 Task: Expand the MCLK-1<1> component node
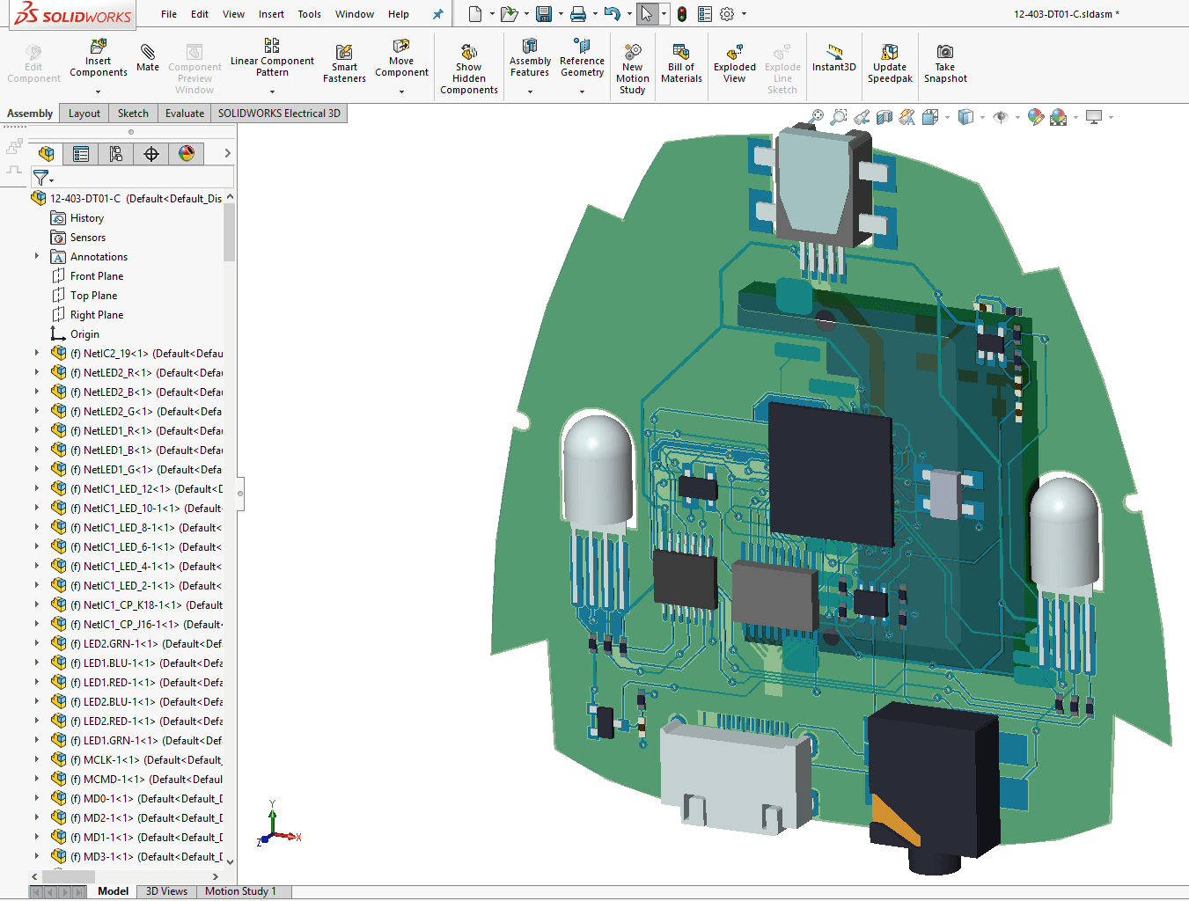[37, 760]
